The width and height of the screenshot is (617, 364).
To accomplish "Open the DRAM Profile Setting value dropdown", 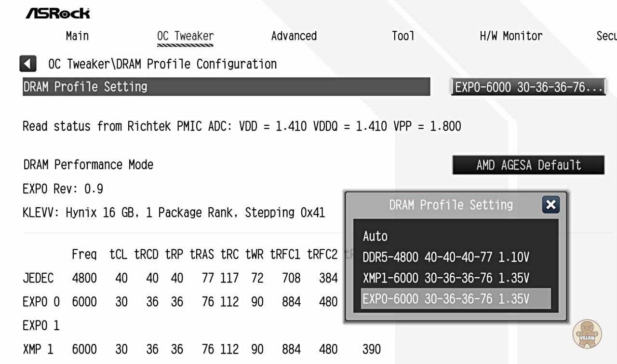I will point(528,87).
